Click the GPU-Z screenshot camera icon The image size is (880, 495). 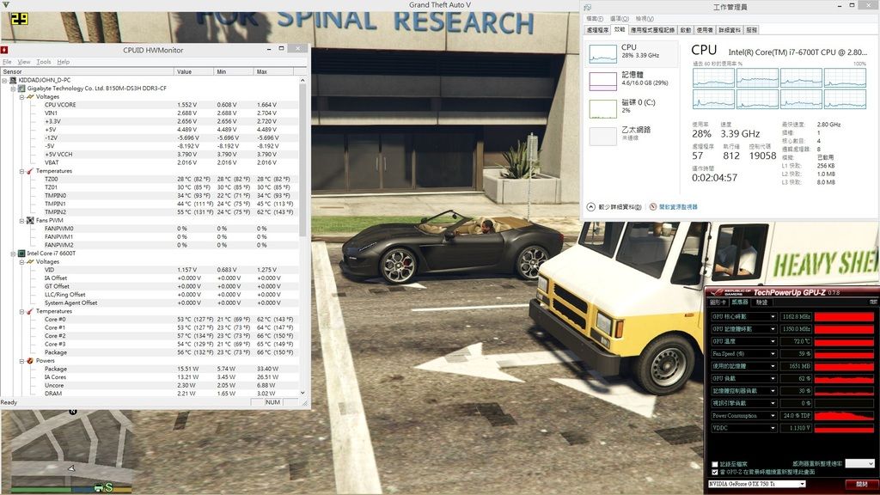click(x=873, y=302)
